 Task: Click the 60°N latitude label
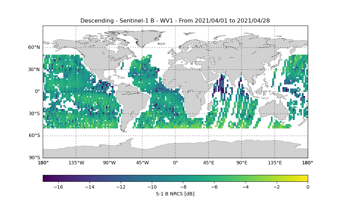pos(34,47)
